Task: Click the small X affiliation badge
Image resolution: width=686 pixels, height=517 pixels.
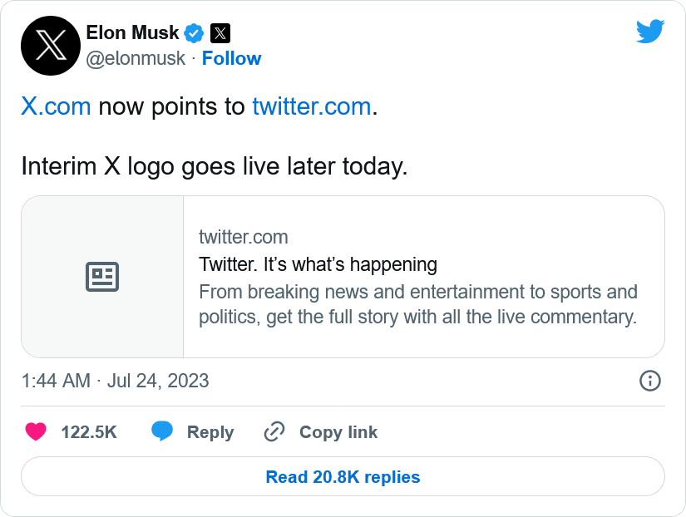Action: coord(220,33)
